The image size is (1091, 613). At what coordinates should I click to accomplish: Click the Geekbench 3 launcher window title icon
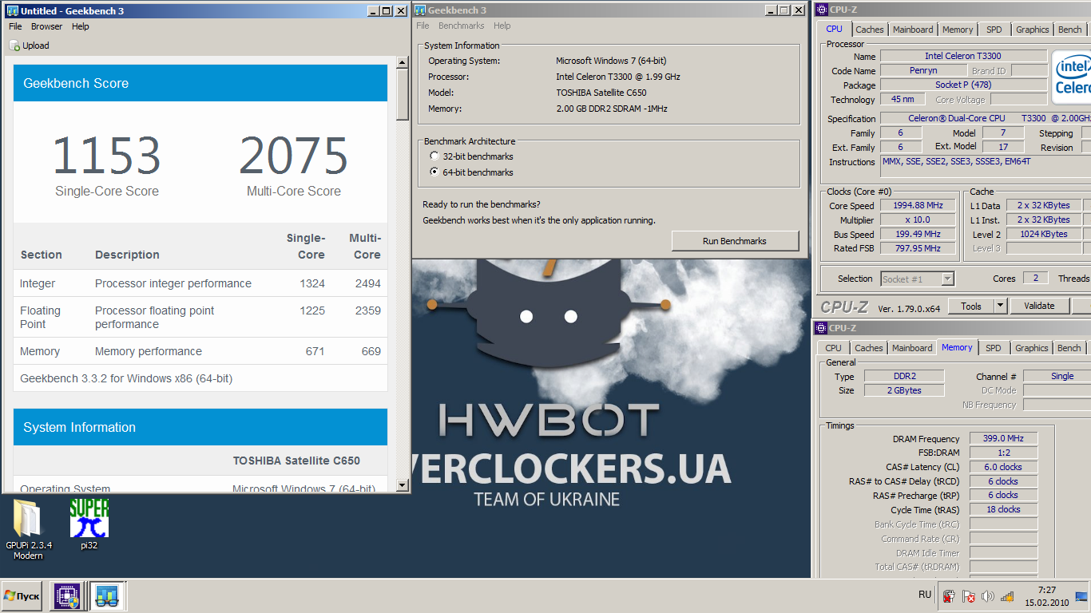point(421,10)
